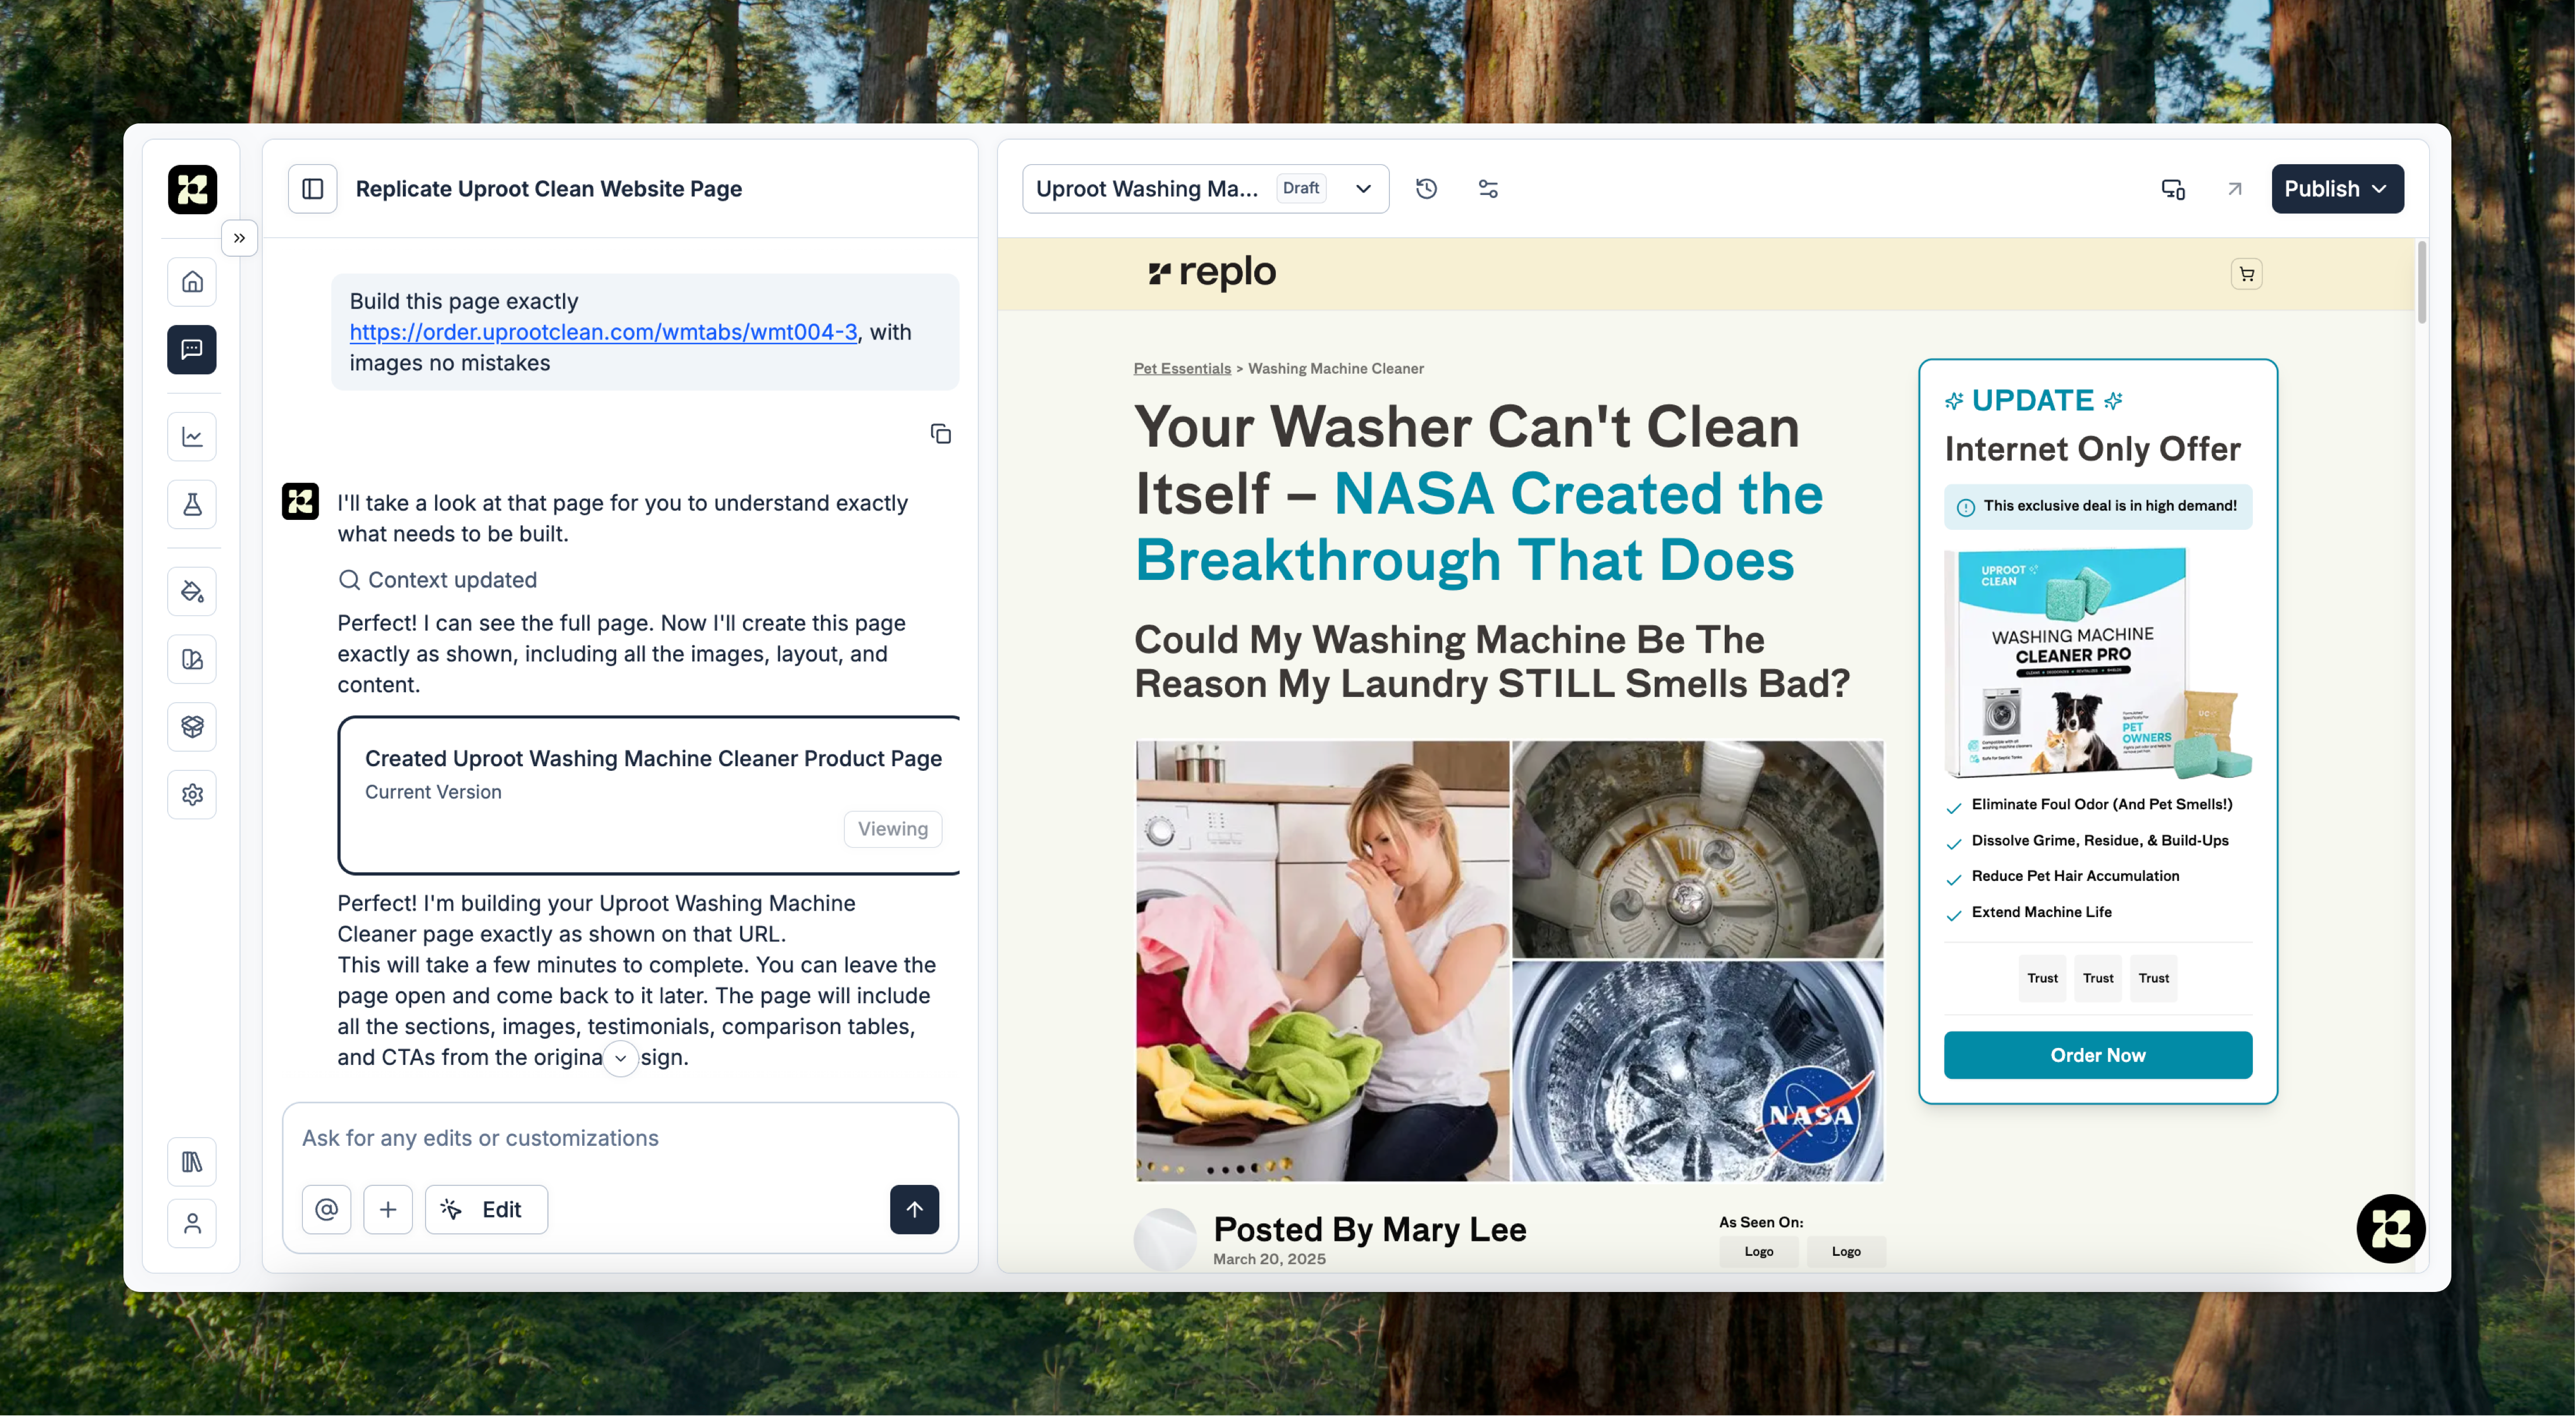The width and height of the screenshot is (2576, 1416).
Task: Open the paint bucket styles icon
Action: coord(192,592)
